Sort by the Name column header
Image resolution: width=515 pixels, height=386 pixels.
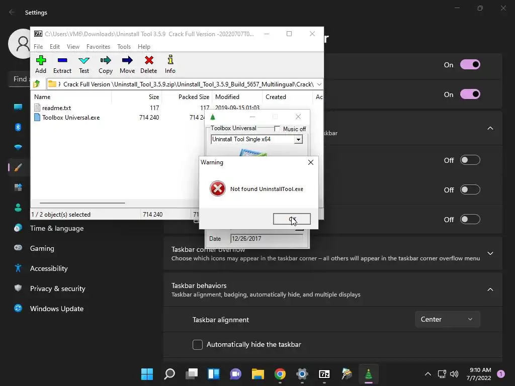click(x=71, y=97)
